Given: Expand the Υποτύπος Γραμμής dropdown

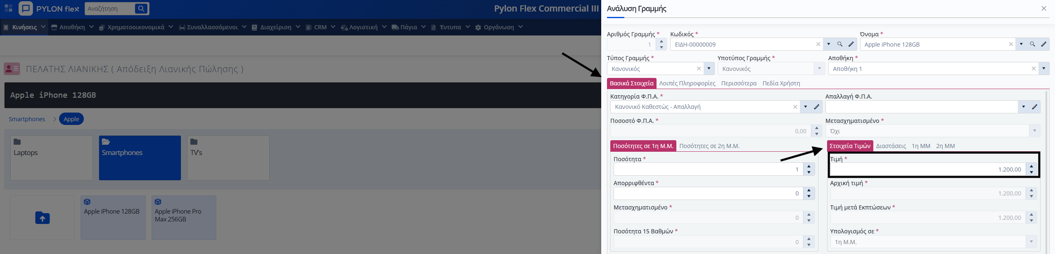Looking at the screenshot, I should click(x=819, y=68).
